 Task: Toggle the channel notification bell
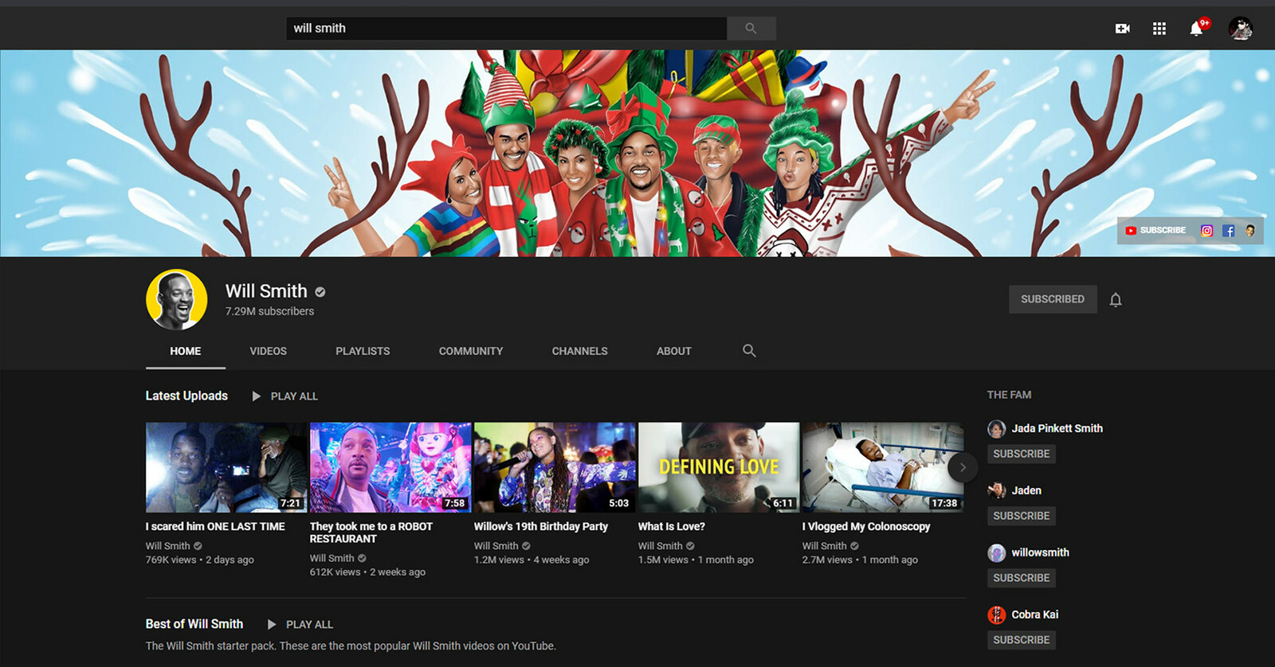[1116, 299]
